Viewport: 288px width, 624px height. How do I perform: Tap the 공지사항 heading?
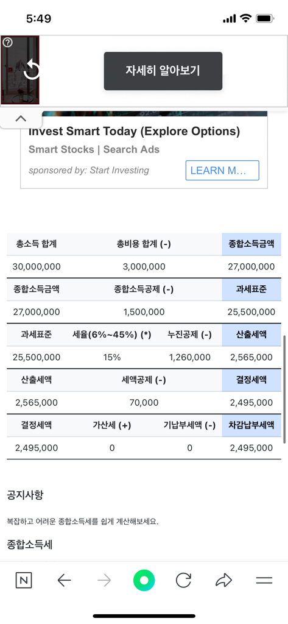25,495
